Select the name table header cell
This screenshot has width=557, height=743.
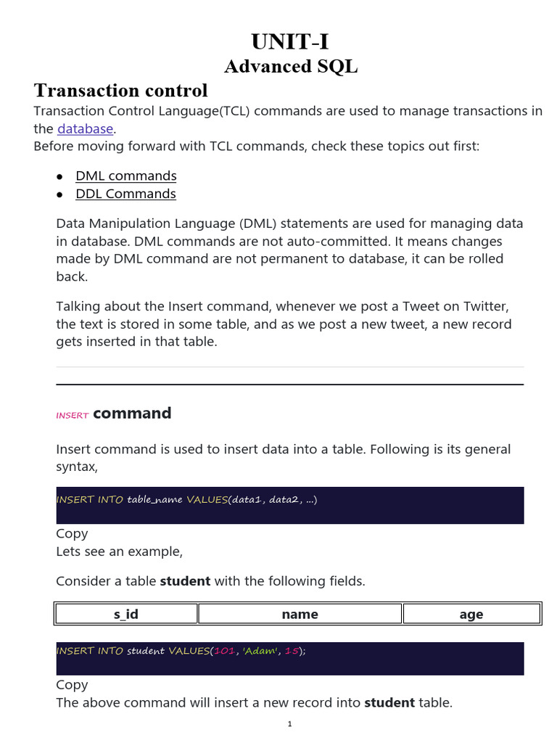(x=300, y=614)
